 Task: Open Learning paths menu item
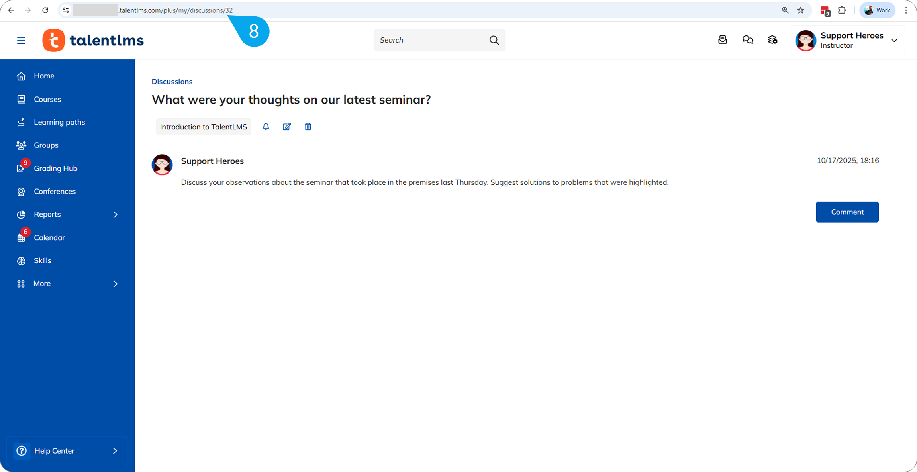point(59,122)
